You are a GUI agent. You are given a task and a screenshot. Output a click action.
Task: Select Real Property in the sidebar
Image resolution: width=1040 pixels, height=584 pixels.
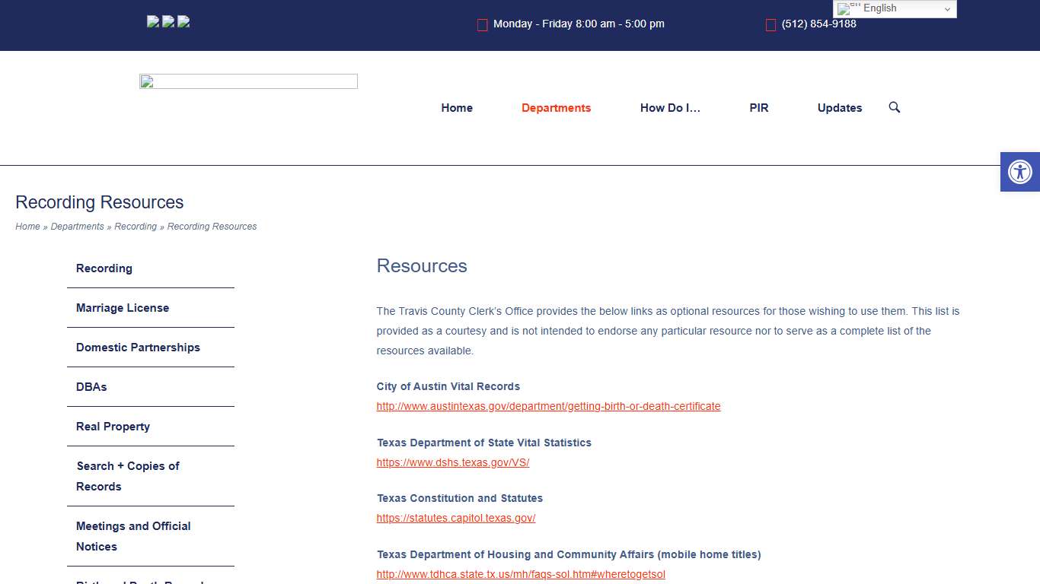point(112,427)
